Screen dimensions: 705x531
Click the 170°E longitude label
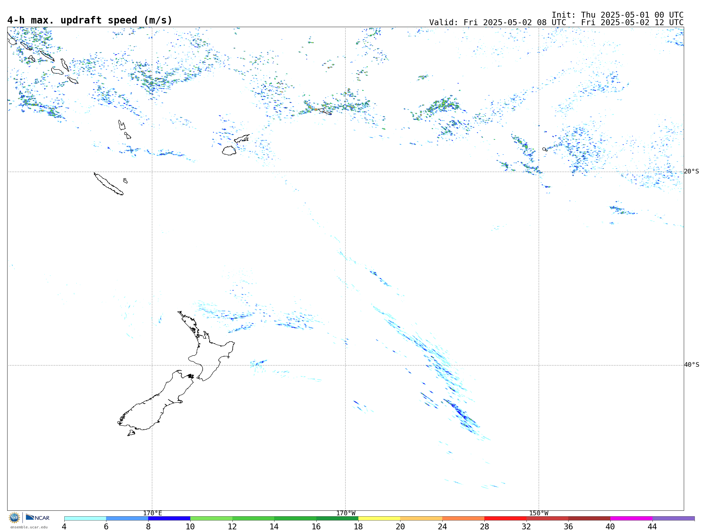[x=152, y=513]
